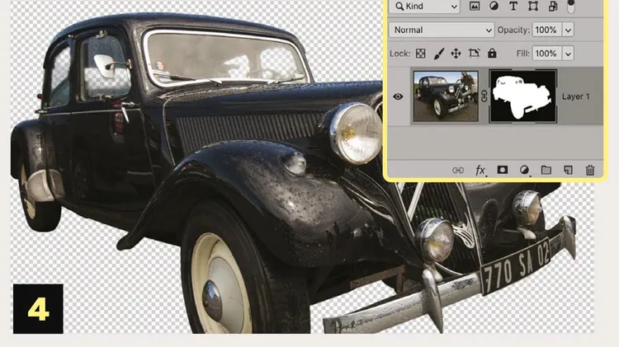Select the Layer 1 image thumbnail
Image resolution: width=619 pixels, height=347 pixels.
(446, 96)
